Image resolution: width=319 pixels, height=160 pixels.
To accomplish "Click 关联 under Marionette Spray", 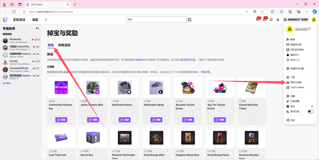I will coord(156,120).
